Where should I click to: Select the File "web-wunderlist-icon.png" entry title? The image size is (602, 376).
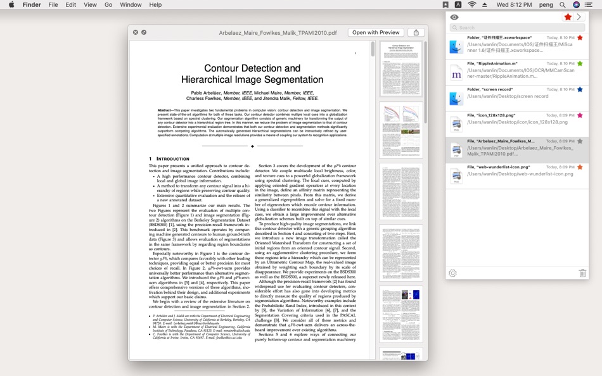[498, 167]
